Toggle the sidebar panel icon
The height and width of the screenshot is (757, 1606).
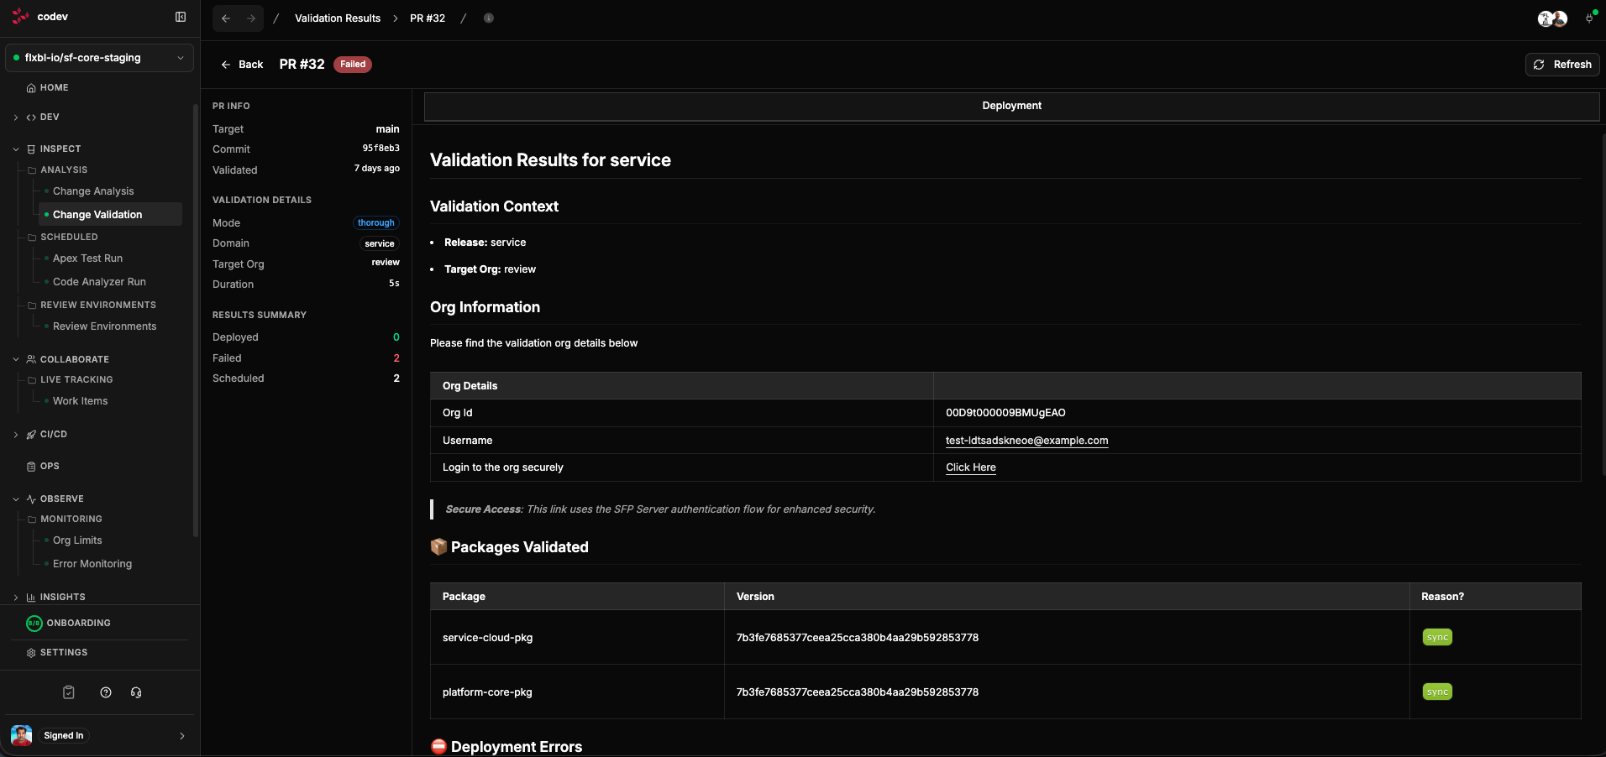pyautogui.click(x=181, y=17)
